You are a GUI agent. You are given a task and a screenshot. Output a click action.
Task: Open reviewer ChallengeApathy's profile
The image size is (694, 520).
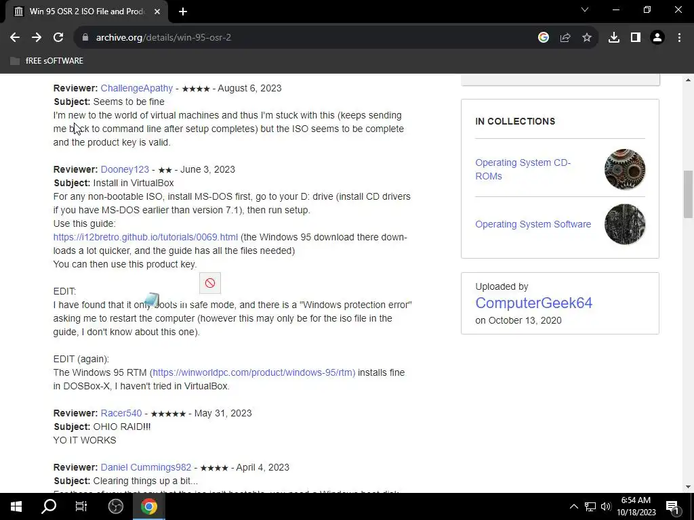pos(137,88)
